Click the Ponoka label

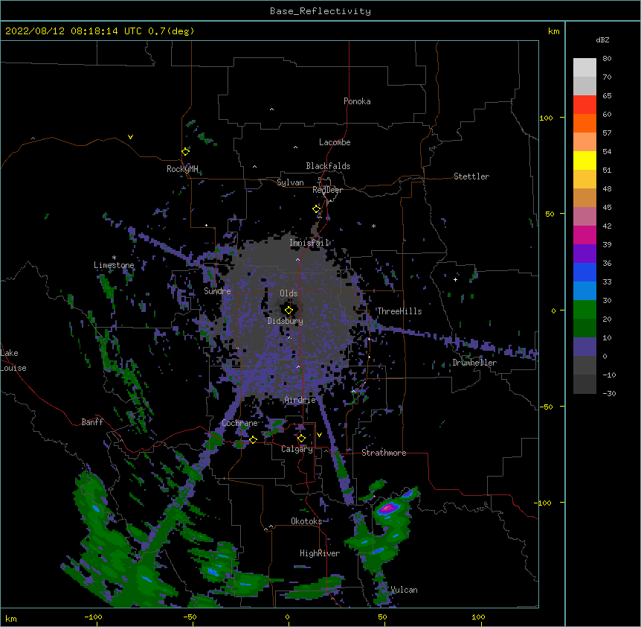pyautogui.click(x=357, y=101)
